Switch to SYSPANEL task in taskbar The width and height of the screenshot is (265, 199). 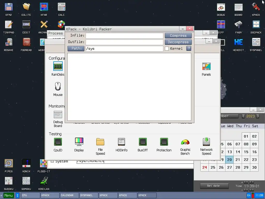click(x=89, y=195)
